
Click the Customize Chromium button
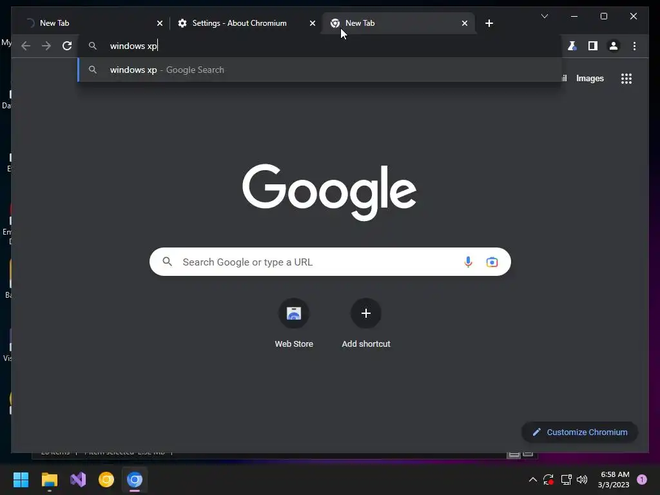click(x=579, y=432)
